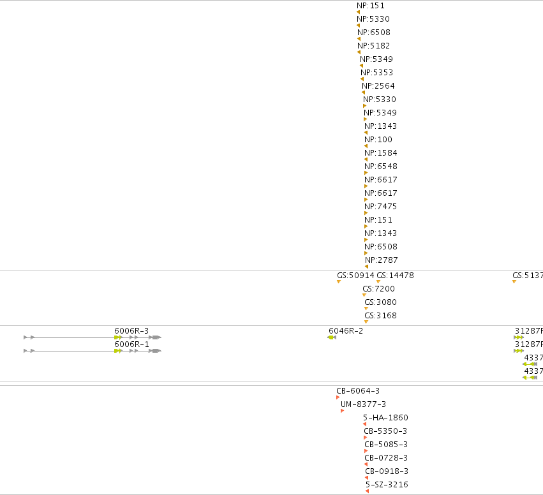Select the NP:2564 feature label
The width and height of the screenshot is (543, 495).
coord(378,86)
